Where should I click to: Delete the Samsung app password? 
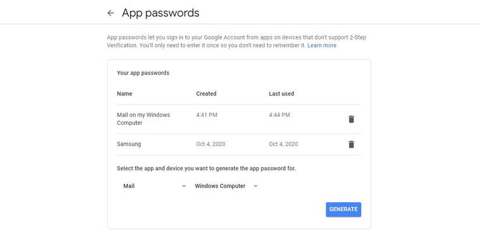coord(351,144)
